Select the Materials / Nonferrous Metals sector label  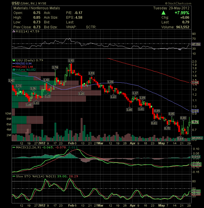(x=37, y=8)
